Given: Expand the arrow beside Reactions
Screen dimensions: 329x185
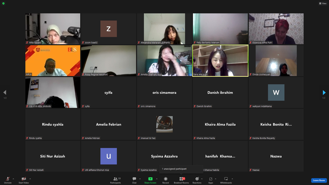Looking at the screenshot, I should [202, 179].
